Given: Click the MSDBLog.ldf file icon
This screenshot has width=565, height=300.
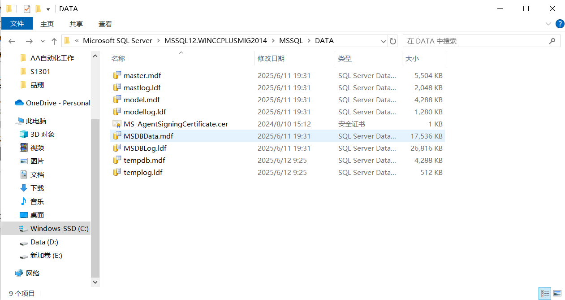Looking at the screenshot, I should pyautogui.click(x=117, y=148).
